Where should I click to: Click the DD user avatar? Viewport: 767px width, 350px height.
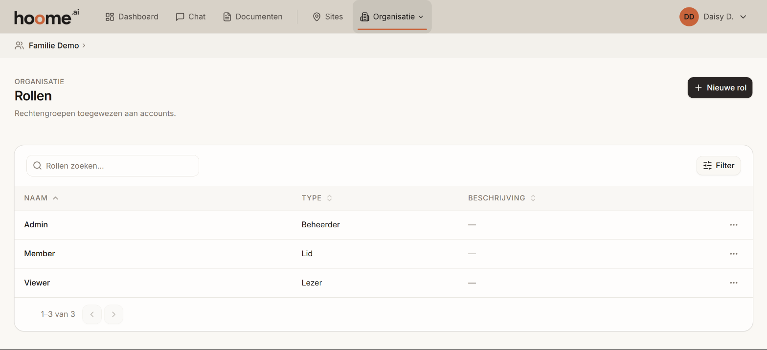coord(689,17)
